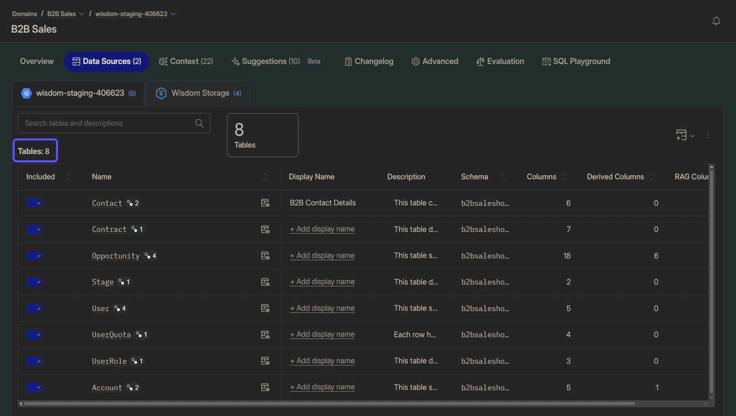Toggle Included switch for Account table
Image resolution: width=736 pixels, height=416 pixels.
[x=35, y=387]
